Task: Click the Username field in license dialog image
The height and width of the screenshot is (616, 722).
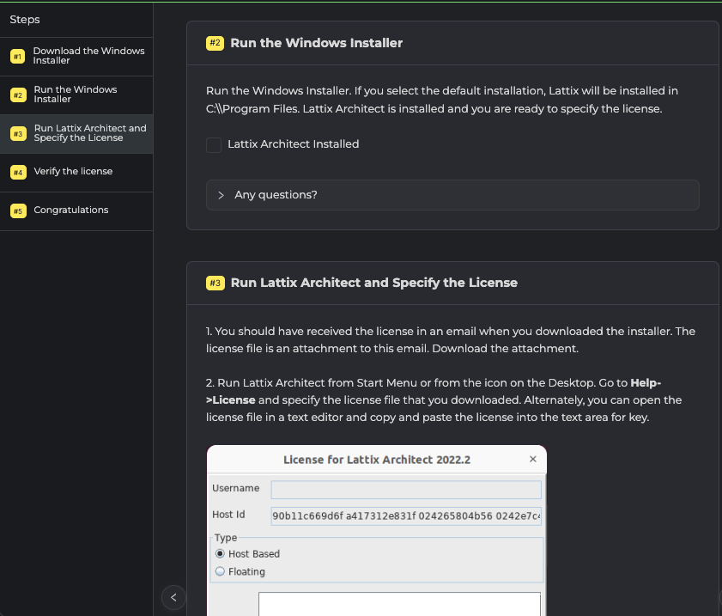Action: click(406, 490)
